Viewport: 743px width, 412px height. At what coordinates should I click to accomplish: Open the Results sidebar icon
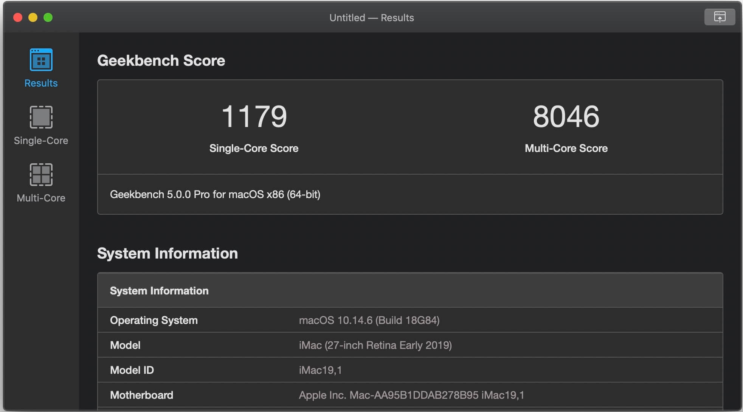point(41,60)
